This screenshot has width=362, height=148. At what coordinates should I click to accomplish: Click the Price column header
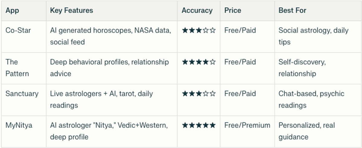[x=233, y=11]
